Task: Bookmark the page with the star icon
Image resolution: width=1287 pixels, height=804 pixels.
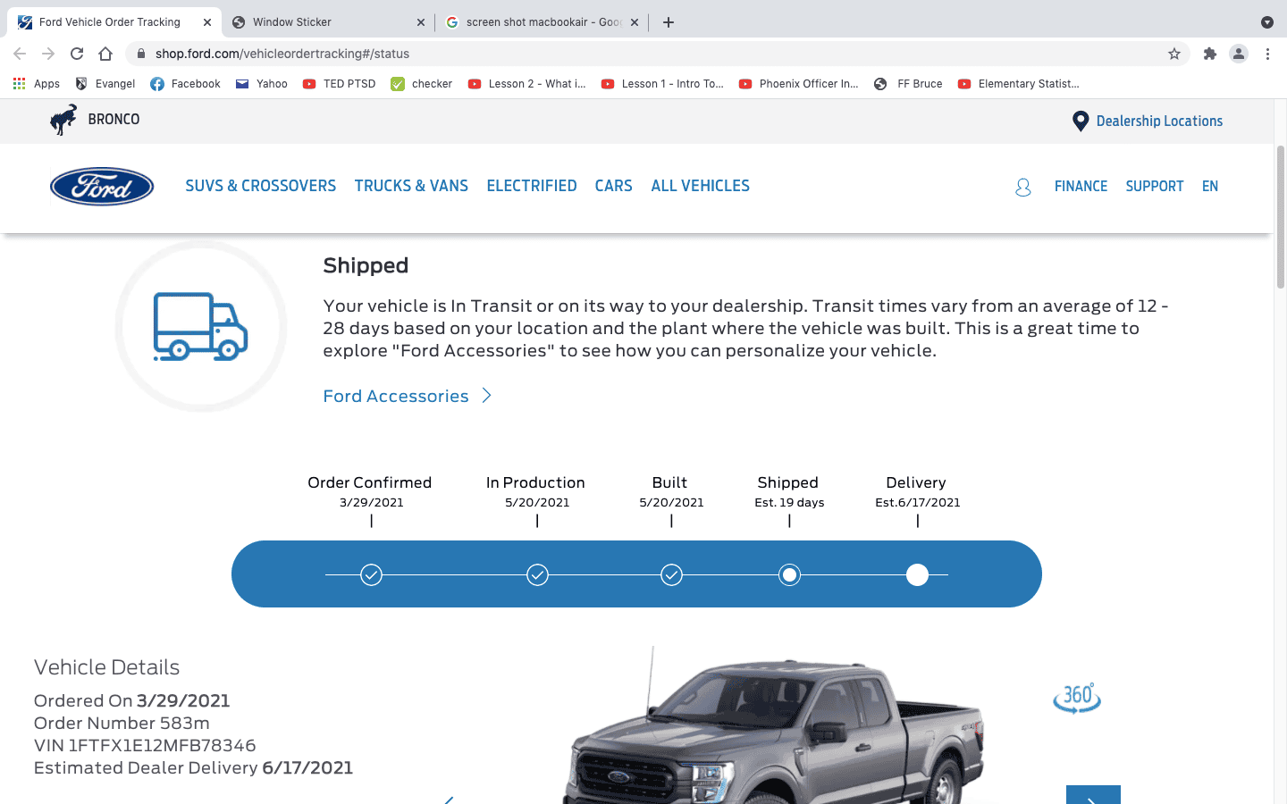Action: click(x=1173, y=54)
